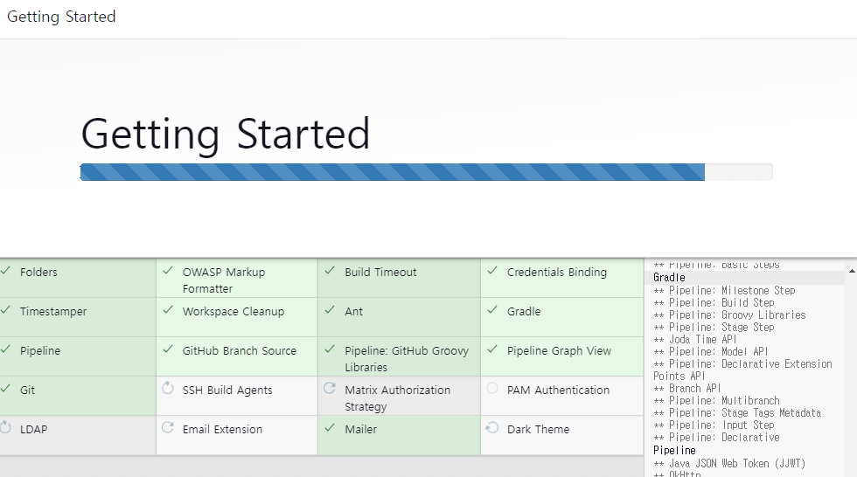857x477 pixels.
Task: Click the checkmark icon next to Credentials Binding
Action: tap(492, 271)
